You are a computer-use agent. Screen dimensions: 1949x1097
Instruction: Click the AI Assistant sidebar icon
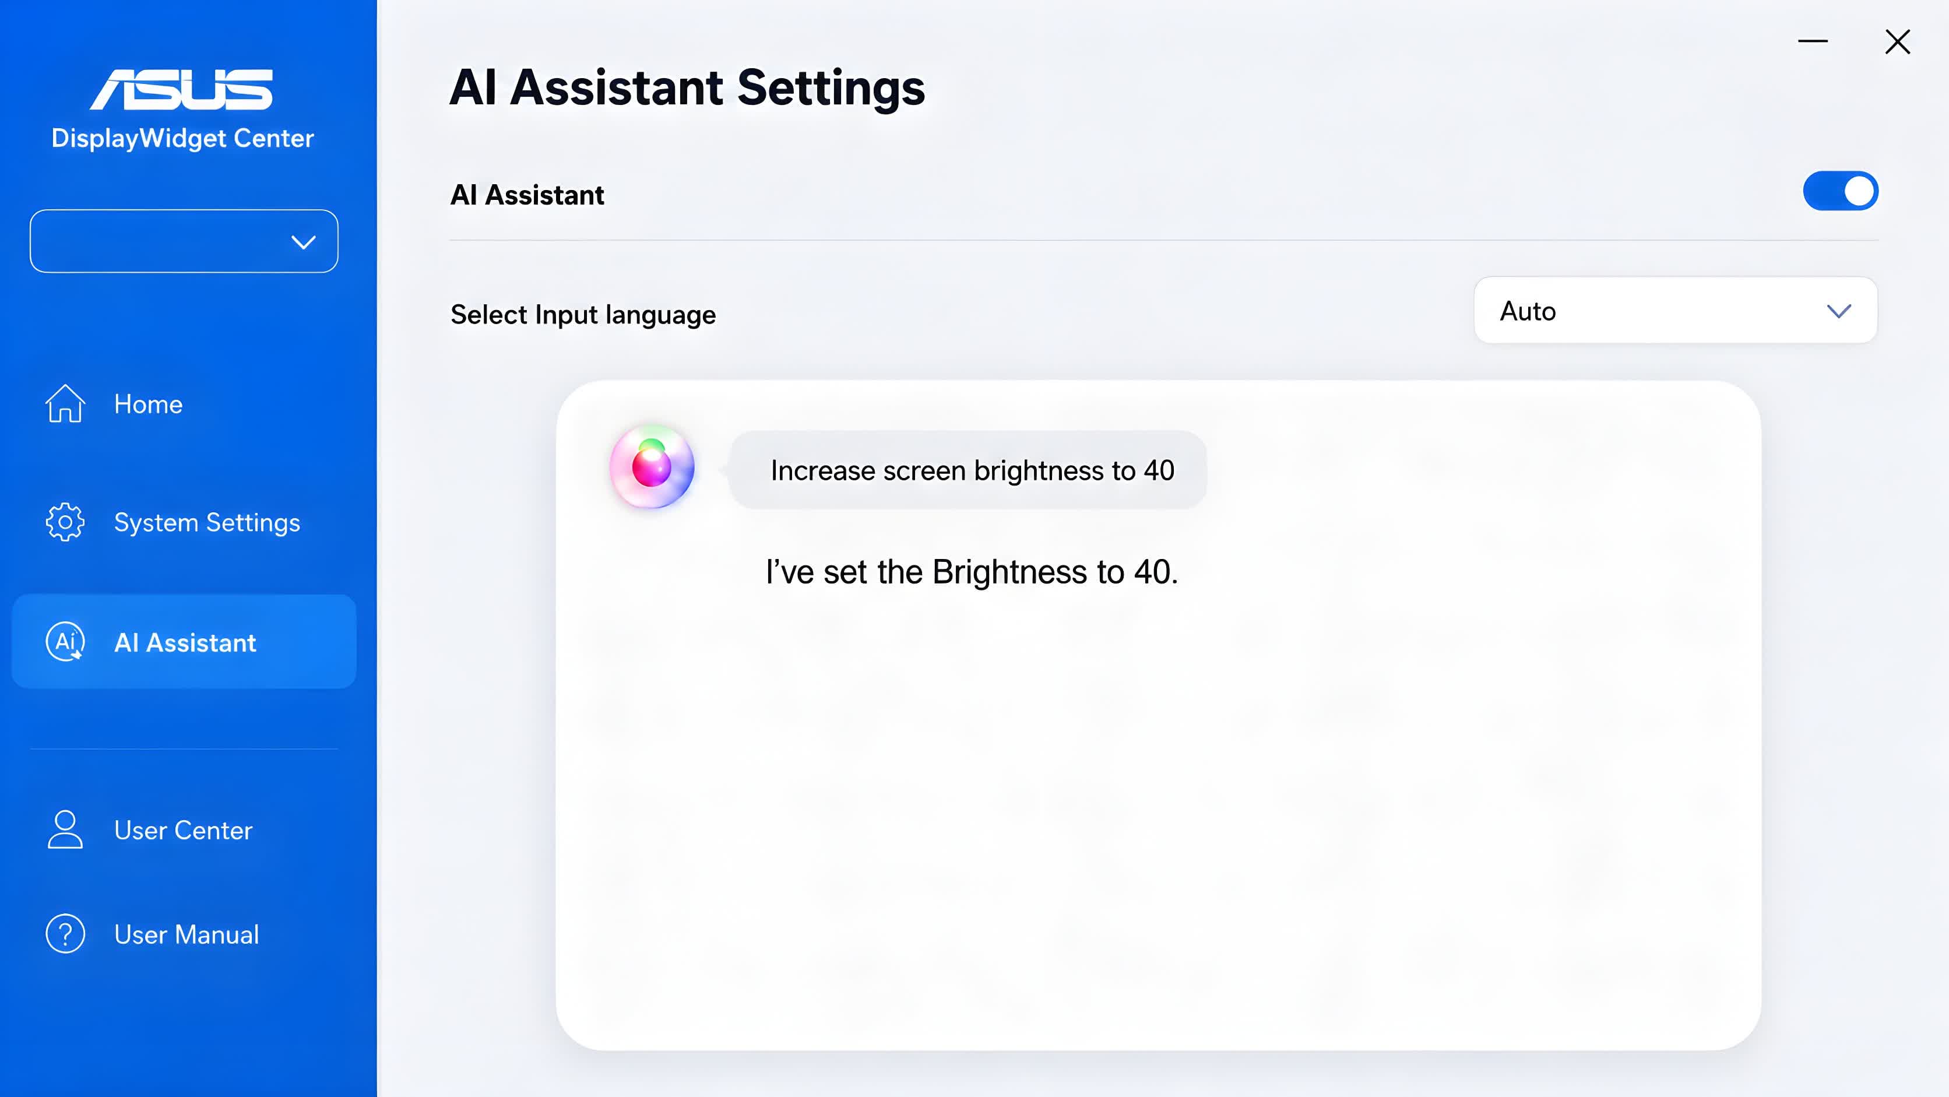tap(65, 642)
